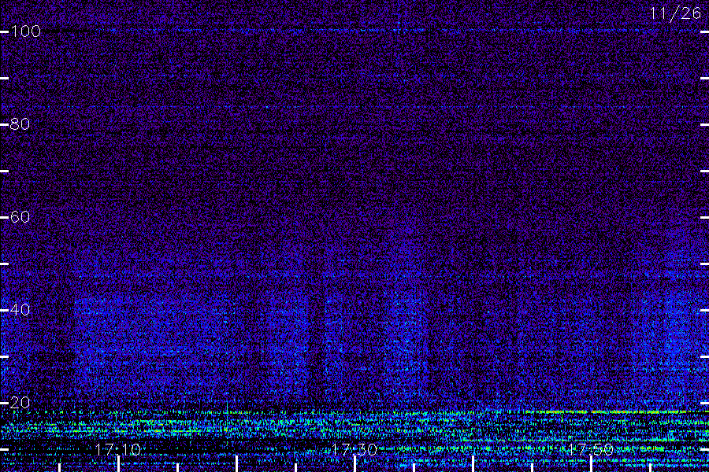Click the 17:10 time label

[118, 449]
